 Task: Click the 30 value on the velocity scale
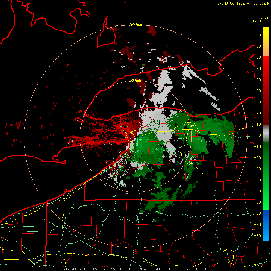pos(259,102)
